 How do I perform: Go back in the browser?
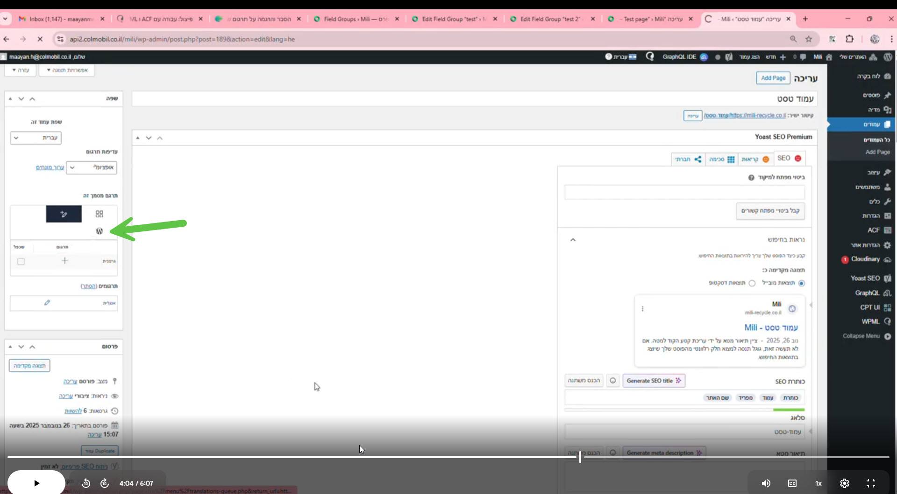[x=7, y=39]
